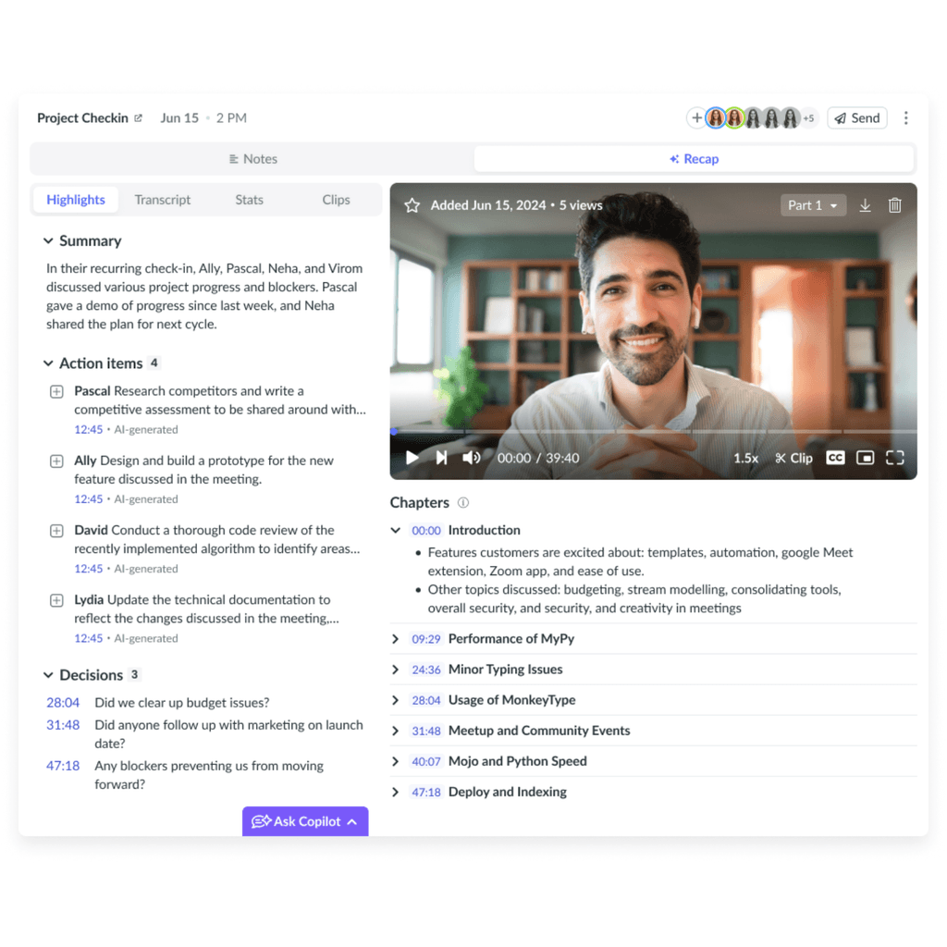Open the Clip tool in the player

tap(793, 457)
